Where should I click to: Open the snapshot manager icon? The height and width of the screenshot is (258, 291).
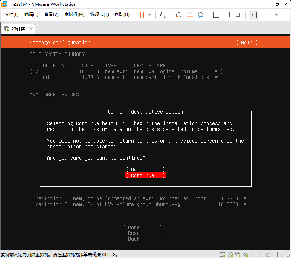point(201,15)
